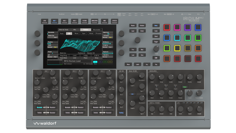Tap the dark blue pad in top row
236x133 pixels.
coord(198,27)
